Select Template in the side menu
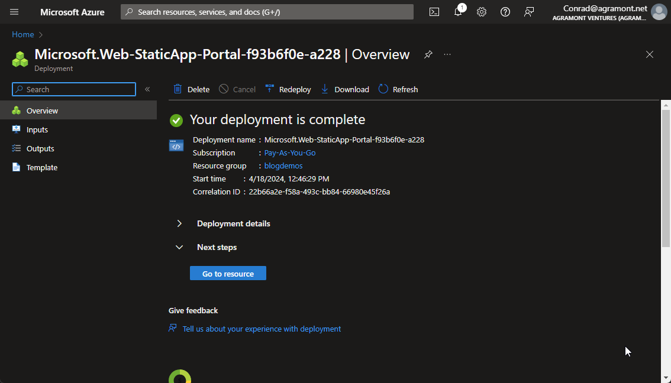Viewport: 671px width, 383px height. point(78,168)
